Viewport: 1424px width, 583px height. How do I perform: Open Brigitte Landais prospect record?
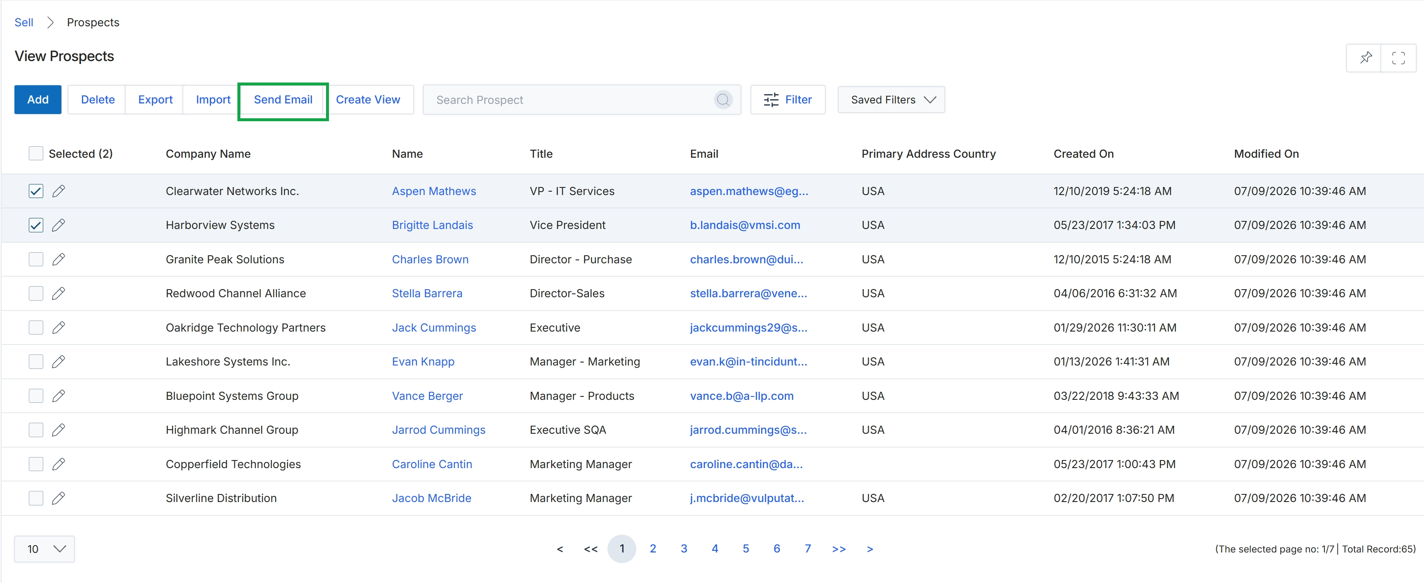point(432,225)
